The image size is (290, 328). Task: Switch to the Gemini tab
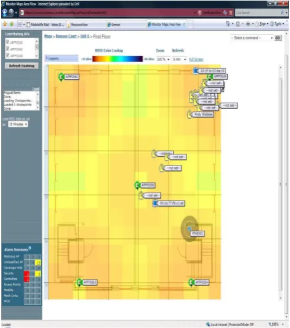tap(126, 25)
